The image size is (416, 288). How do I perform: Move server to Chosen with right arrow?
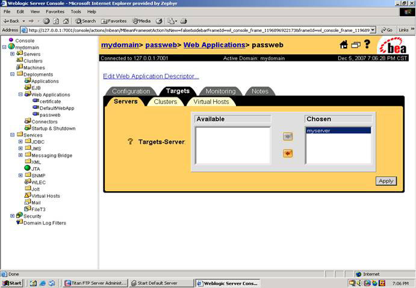288,136
